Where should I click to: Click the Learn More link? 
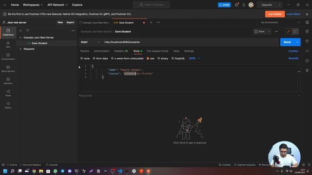click(293, 14)
